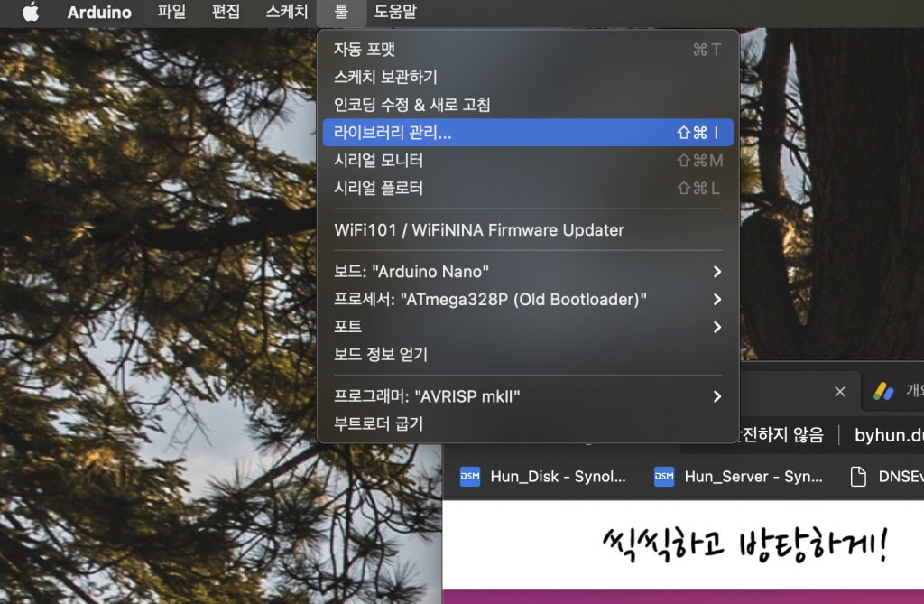Open the 스케치 menu
Viewport: 924px width, 604px height.
point(287,12)
